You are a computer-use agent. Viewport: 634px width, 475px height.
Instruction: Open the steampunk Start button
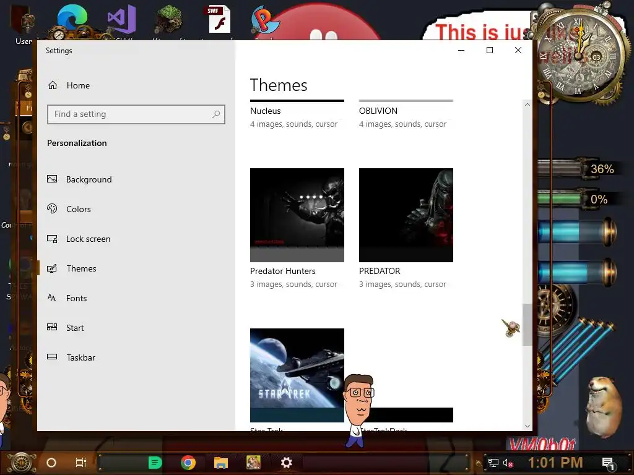tap(22, 463)
